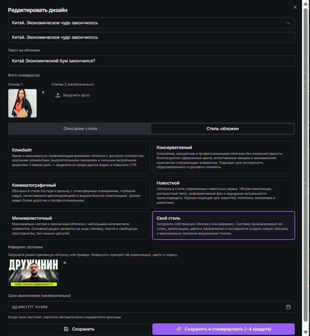This screenshot has width=310, height=336.
Task: Click the scrollbar down arrow
Action: click(306, 332)
